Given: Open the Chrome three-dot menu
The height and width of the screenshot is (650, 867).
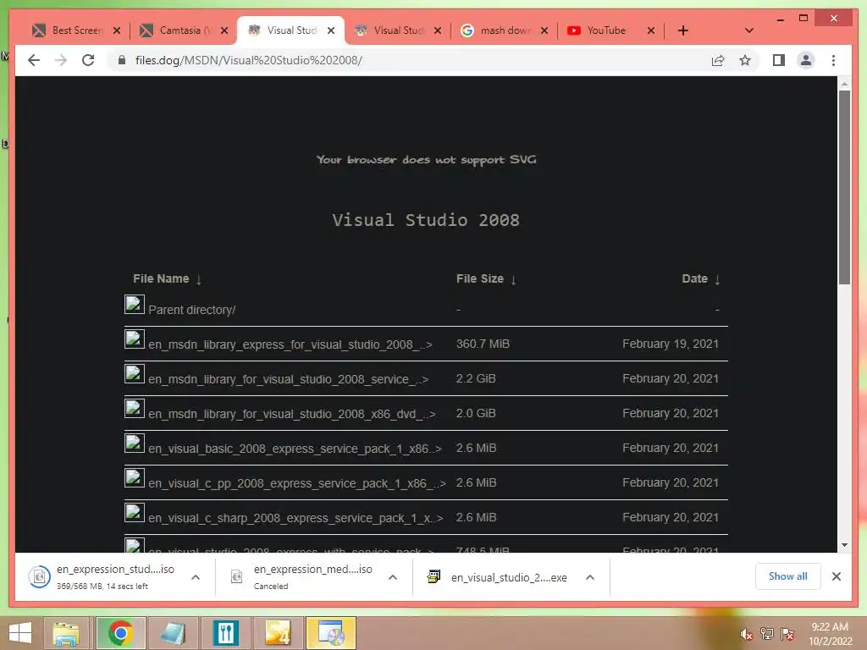Looking at the screenshot, I should tap(833, 60).
